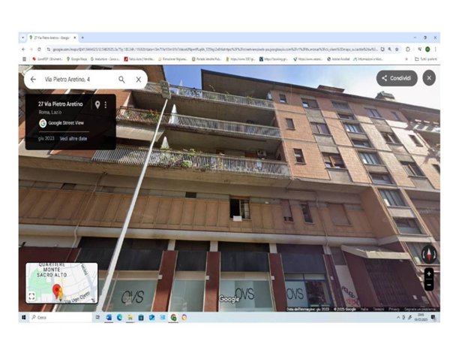The width and height of the screenshot is (450, 338).
Task: Open a new browser tab with the plus button
Action: [x=82, y=38]
